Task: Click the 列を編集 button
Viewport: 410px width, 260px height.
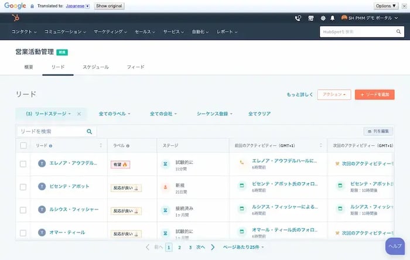Action: (378, 131)
